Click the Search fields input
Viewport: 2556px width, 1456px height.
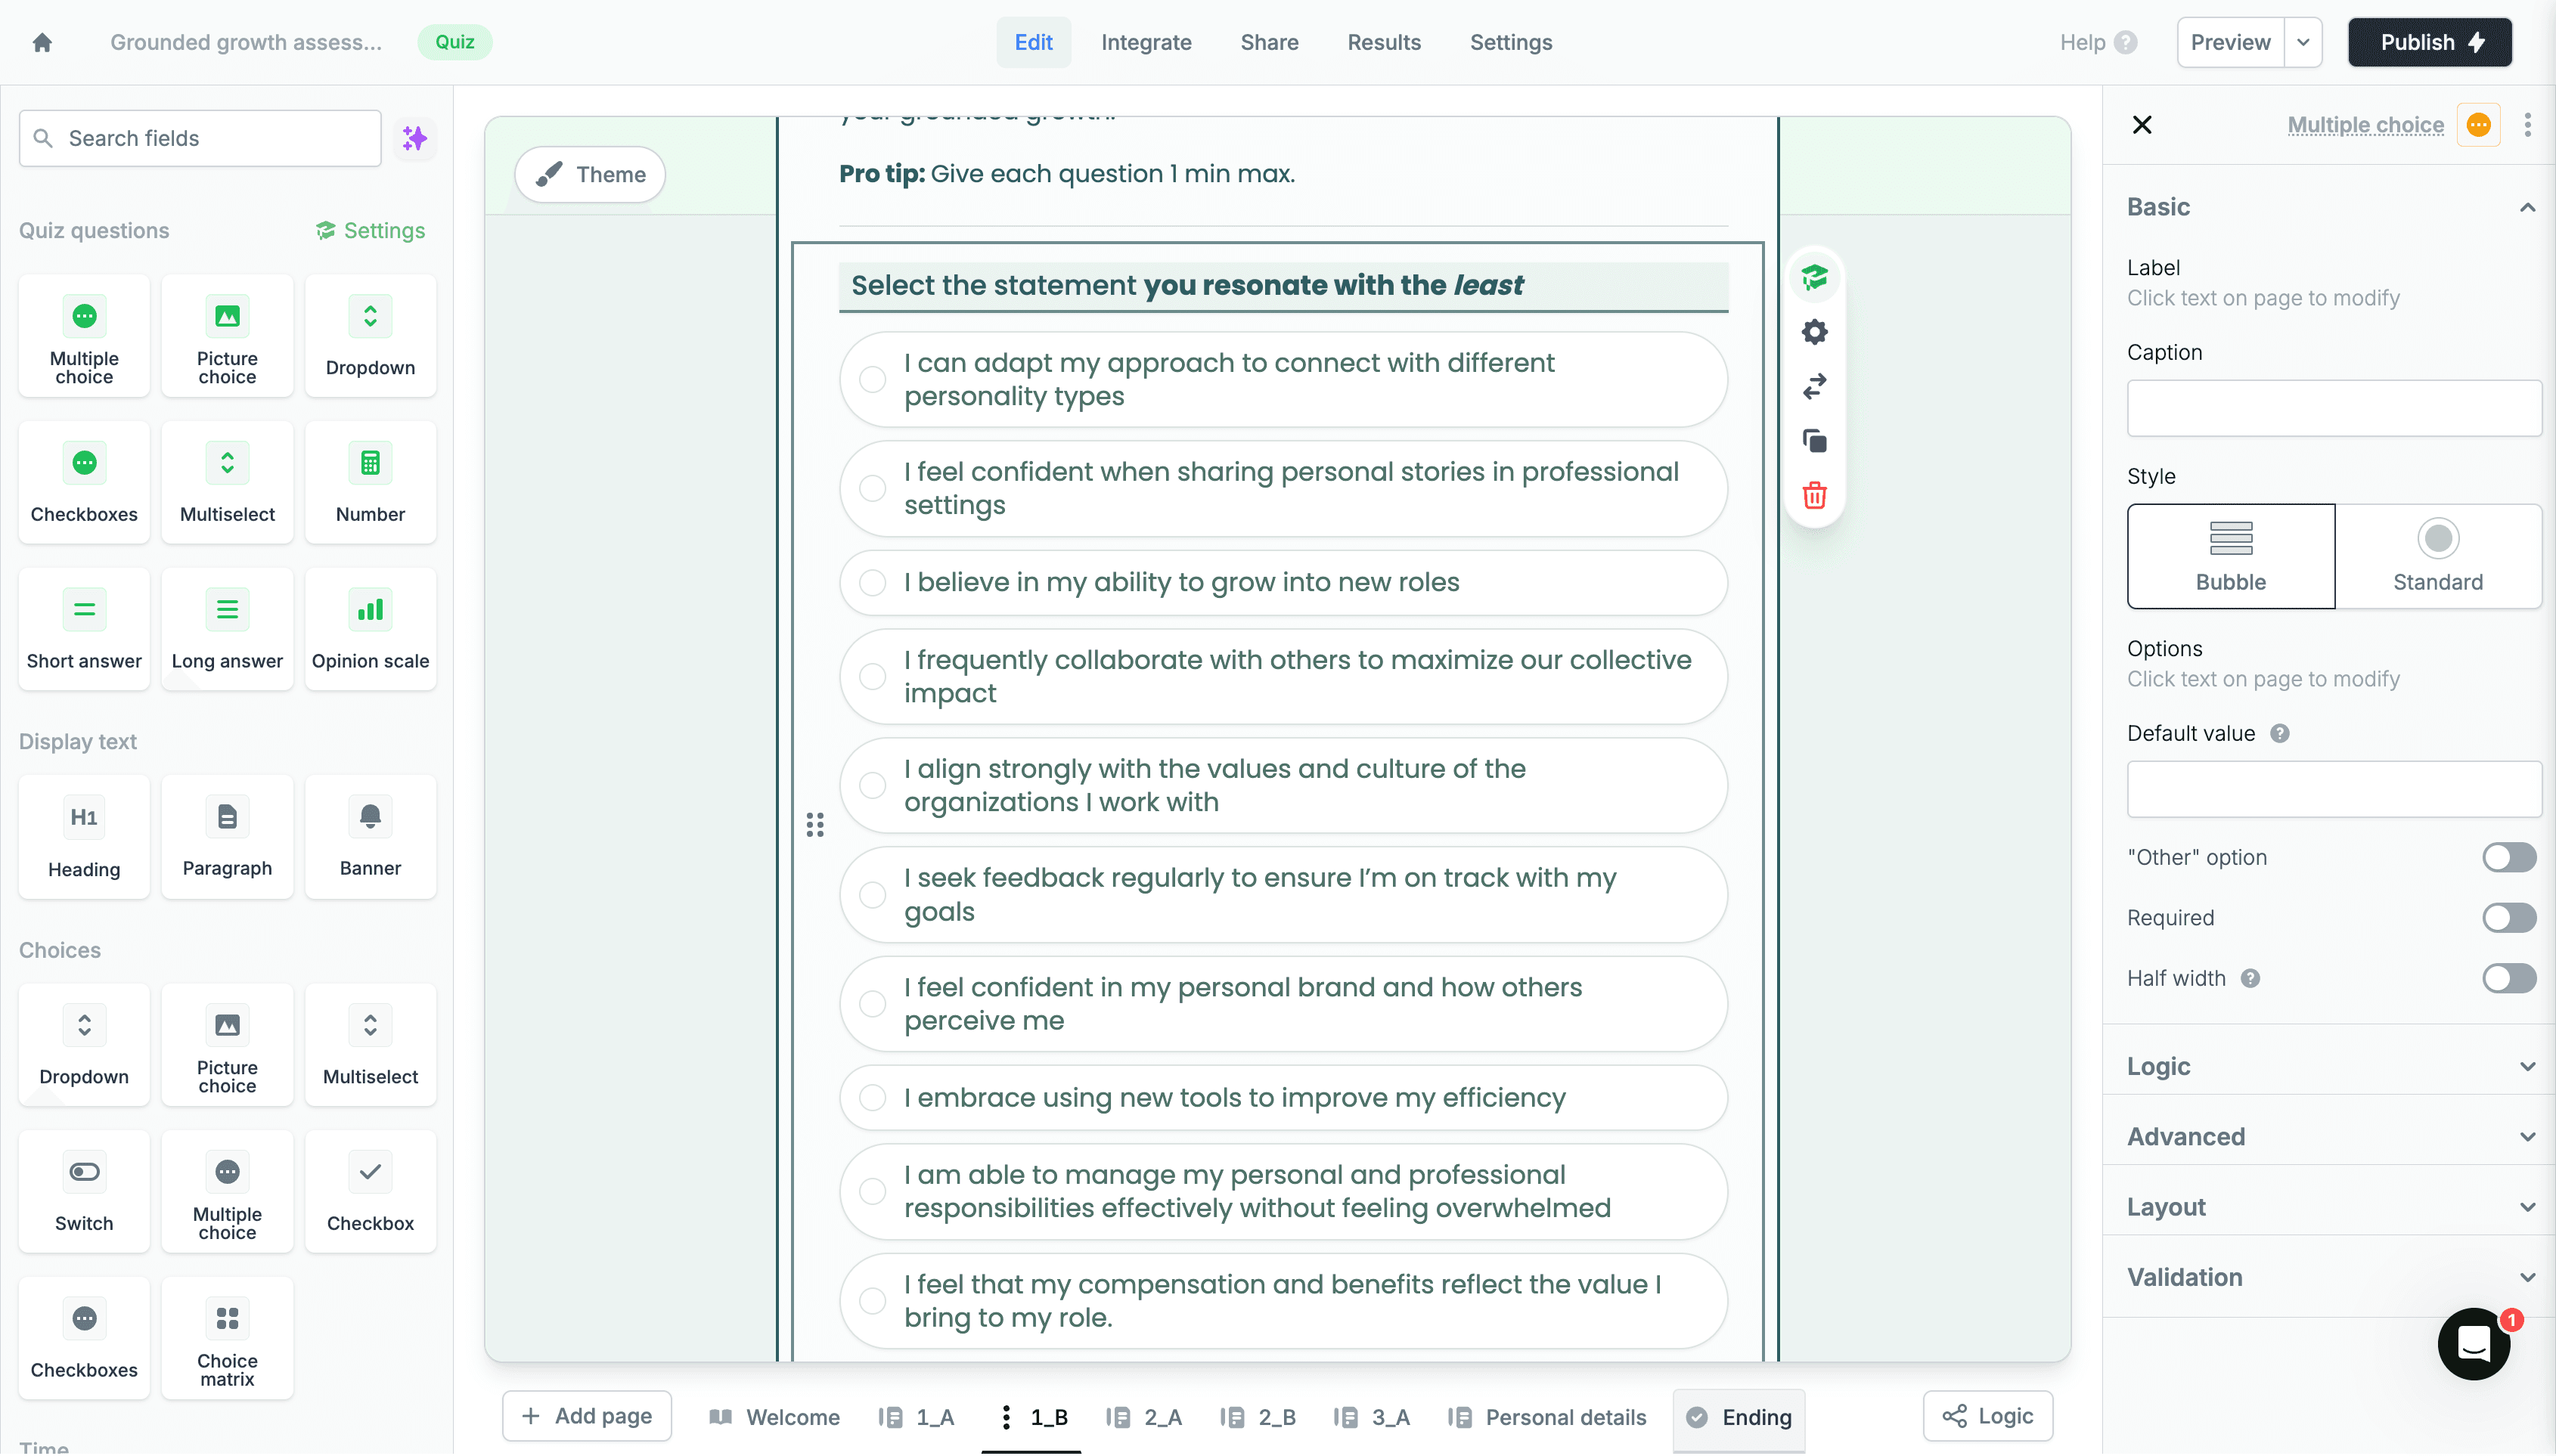(200, 138)
